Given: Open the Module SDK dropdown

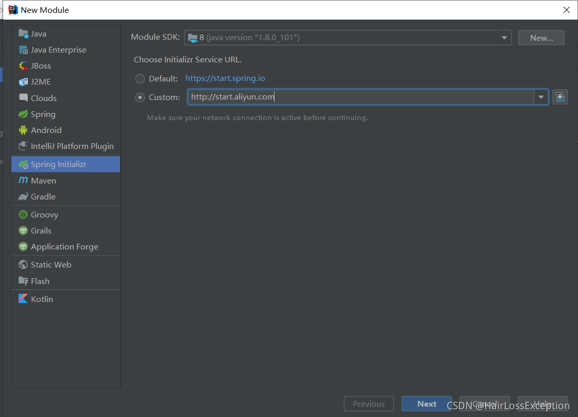Looking at the screenshot, I should pos(348,38).
